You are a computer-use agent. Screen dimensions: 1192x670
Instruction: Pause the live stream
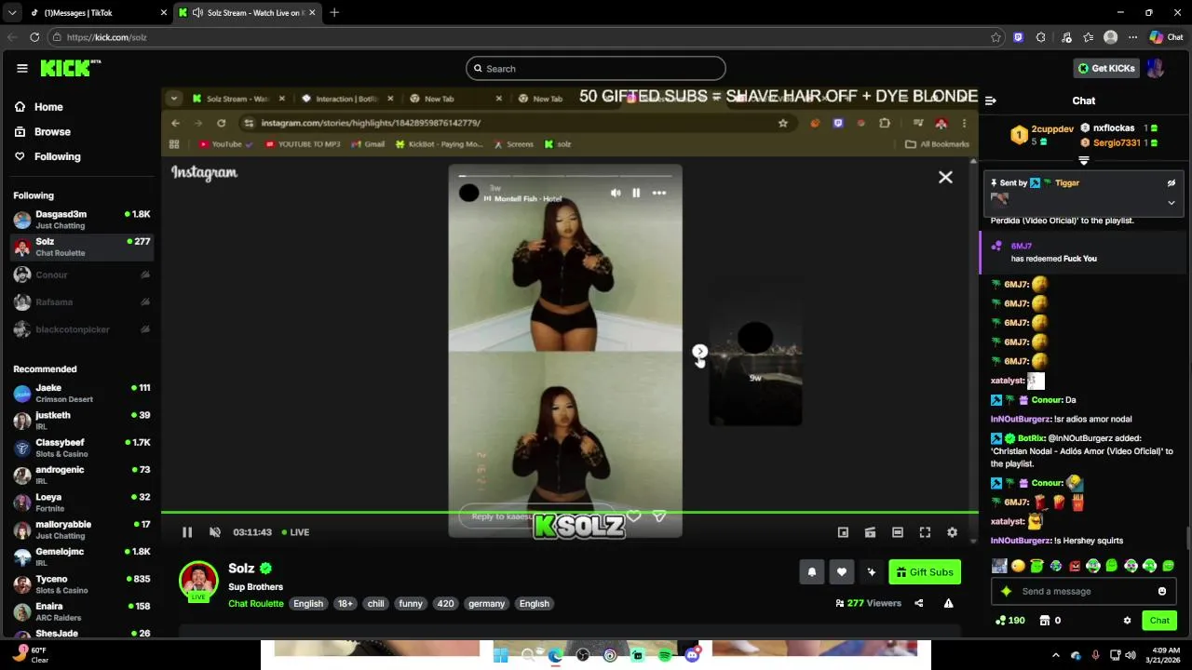(x=187, y=532)
